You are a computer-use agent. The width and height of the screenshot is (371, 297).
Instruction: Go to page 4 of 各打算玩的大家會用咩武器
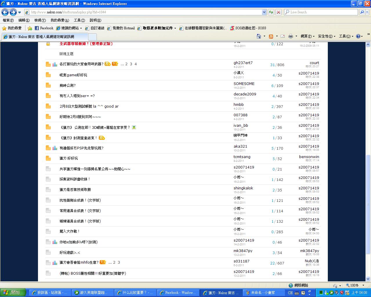click(136, 64)
